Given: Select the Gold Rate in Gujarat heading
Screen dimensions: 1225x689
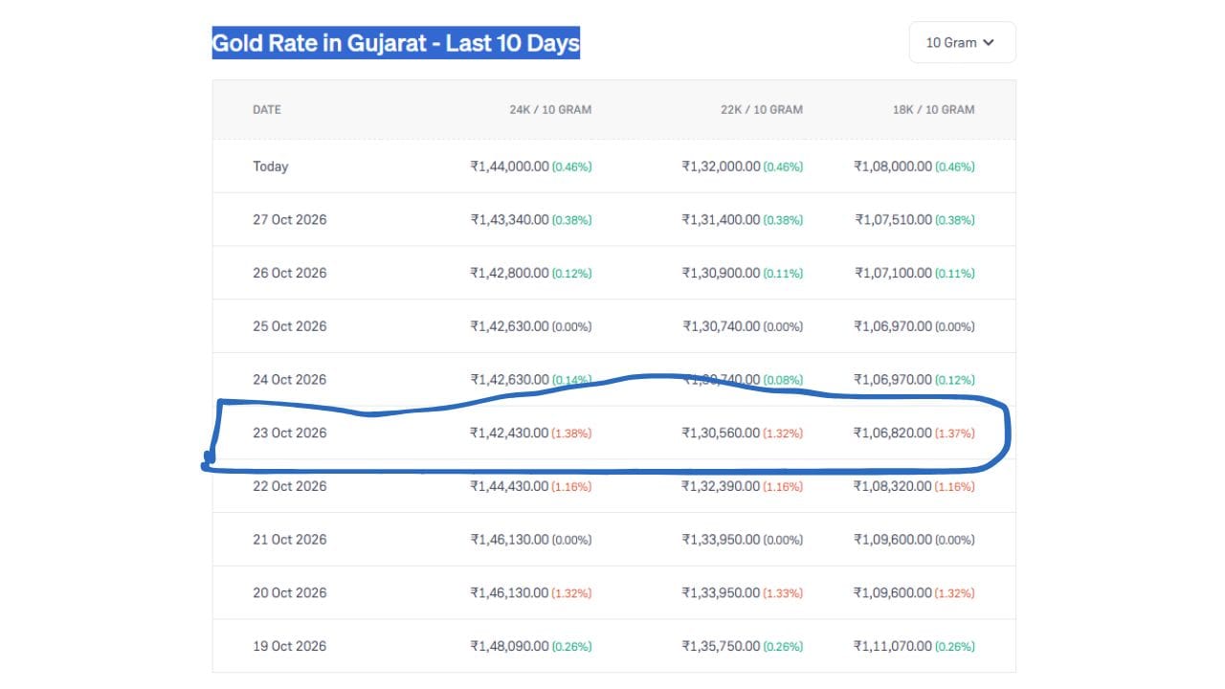Looking at the screenshot, I should click(396, 43).
